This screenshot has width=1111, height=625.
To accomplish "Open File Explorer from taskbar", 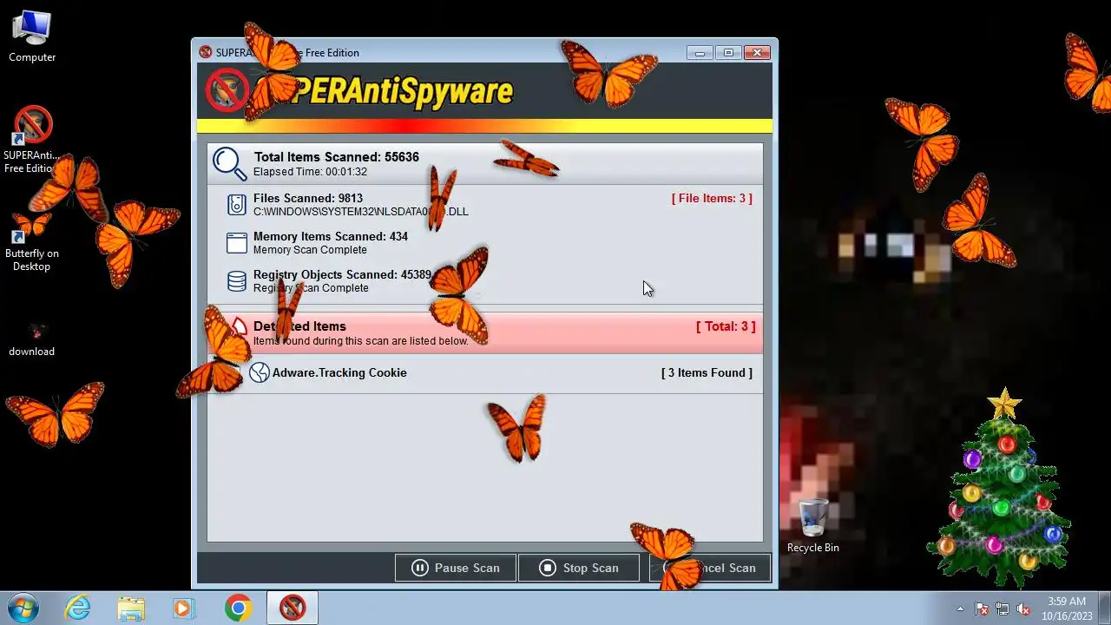I will [x=131, y=608].
